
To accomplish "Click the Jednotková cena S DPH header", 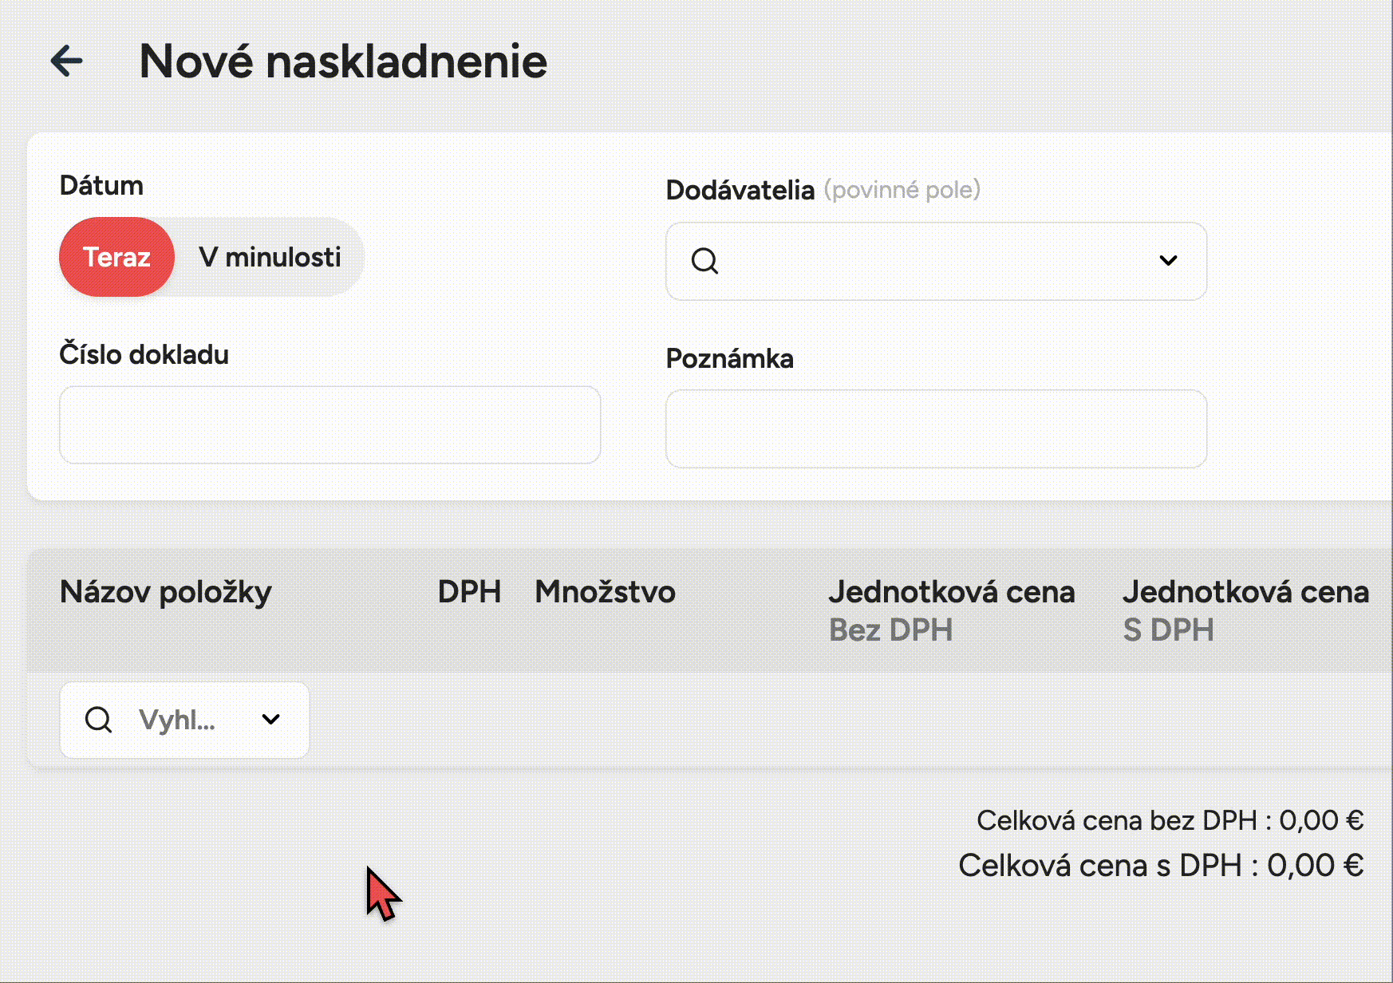I will (1245, 610).
